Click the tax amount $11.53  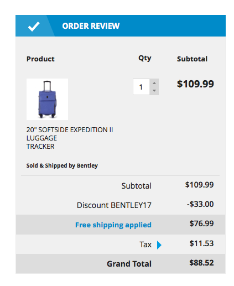201,243
